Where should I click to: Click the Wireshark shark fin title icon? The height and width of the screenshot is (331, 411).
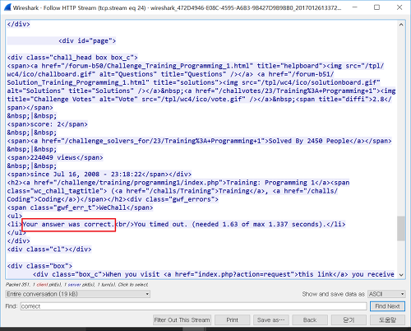click(x=7, y=7)
